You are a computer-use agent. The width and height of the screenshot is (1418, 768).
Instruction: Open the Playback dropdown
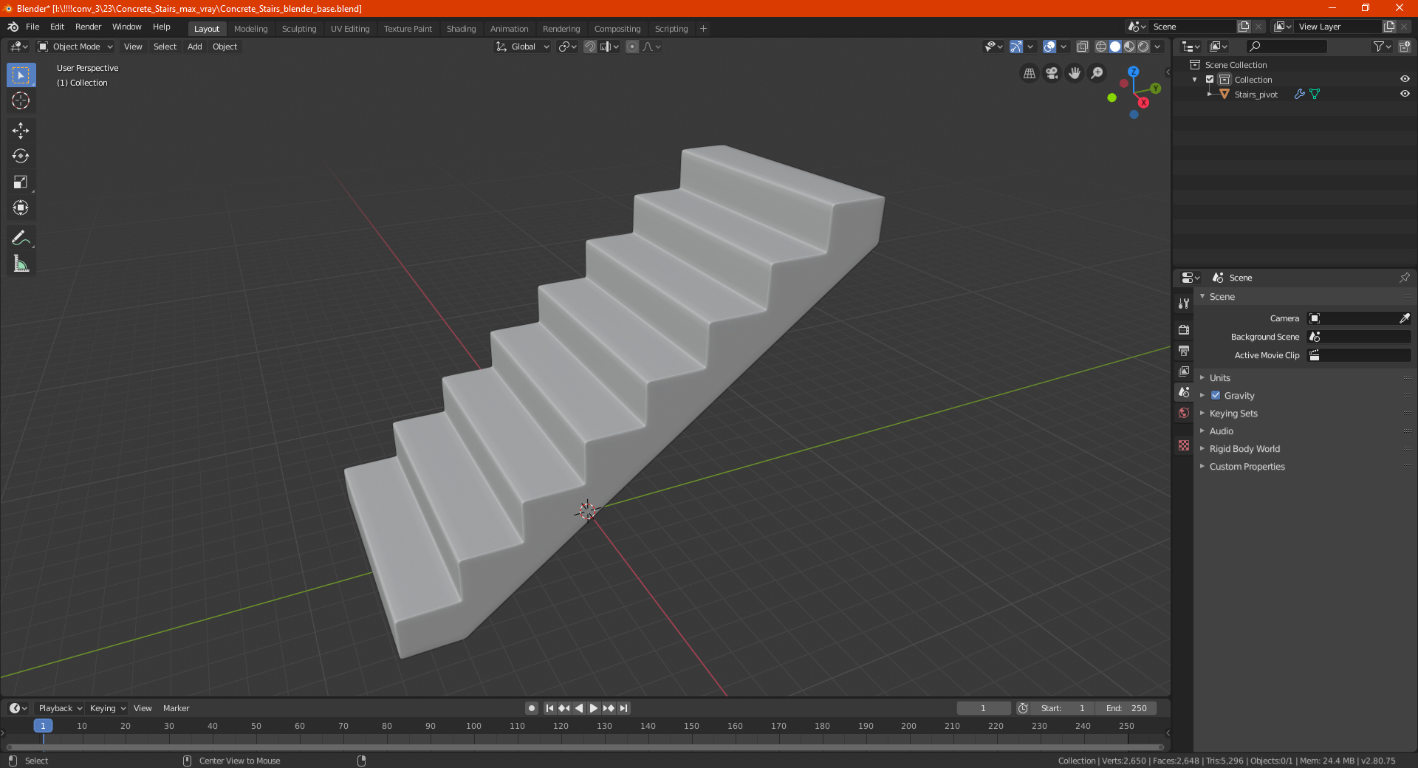click(60, 708)
